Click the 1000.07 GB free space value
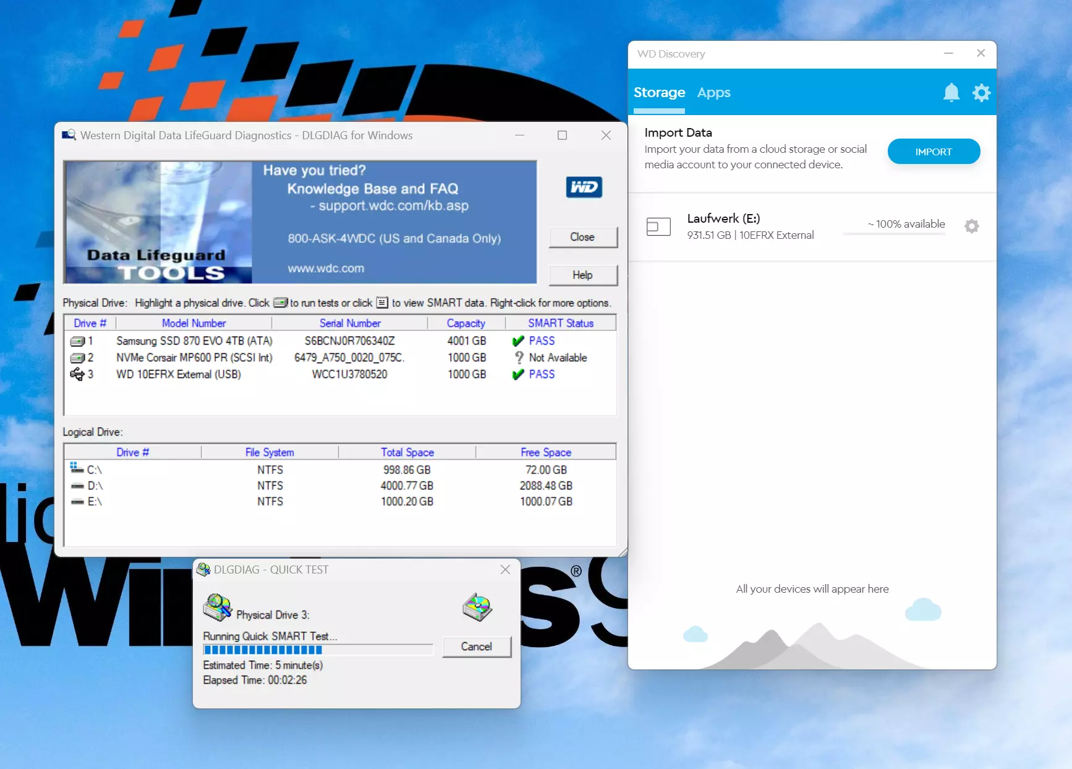 point(546,502)
